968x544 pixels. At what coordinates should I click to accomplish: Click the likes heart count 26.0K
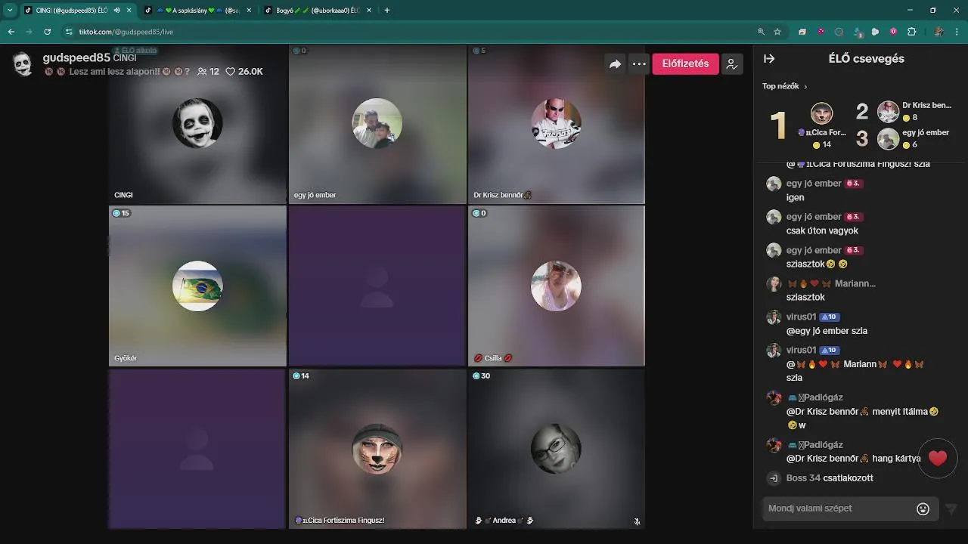pos(244,72)
